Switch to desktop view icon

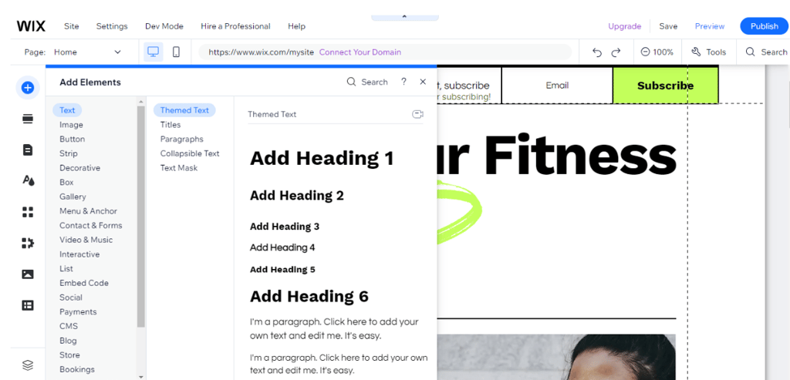click(154, 52)
